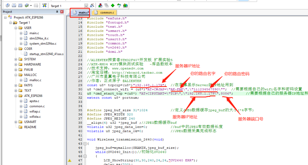
Task: Collapse the MALLOC folder
Action: [x=16, y=75]
